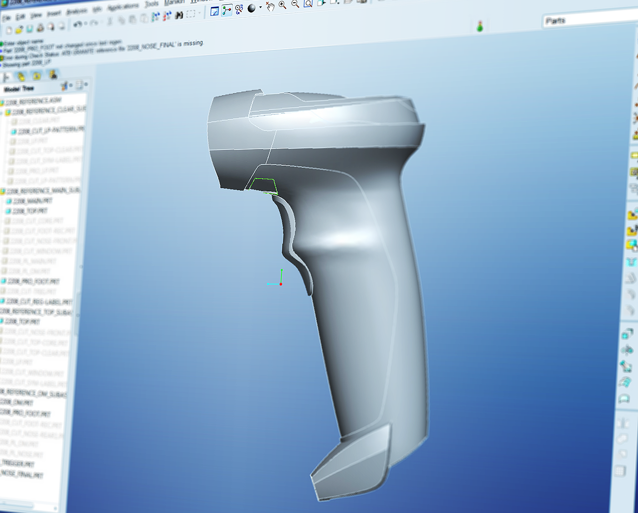Undo the last action
The image size is (638, 513).
[x=77, y=24]
